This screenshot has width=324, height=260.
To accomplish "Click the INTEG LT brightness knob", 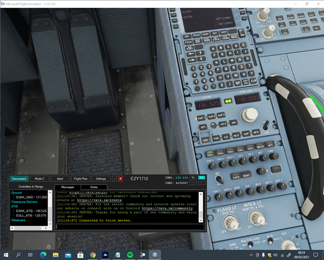I will click(256, 218).
